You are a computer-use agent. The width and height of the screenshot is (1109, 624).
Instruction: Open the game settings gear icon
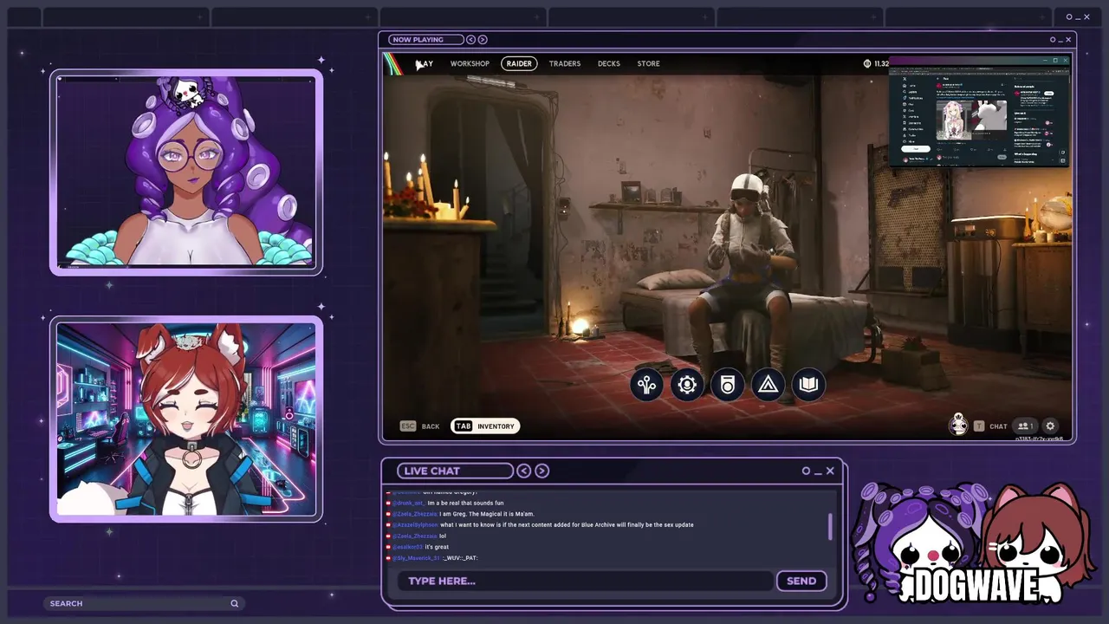pyautogui.click(x=1050, y=426)
